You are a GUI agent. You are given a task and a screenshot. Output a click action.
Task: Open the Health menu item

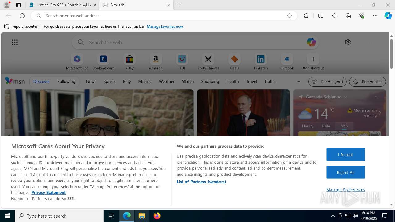point(232,81)
